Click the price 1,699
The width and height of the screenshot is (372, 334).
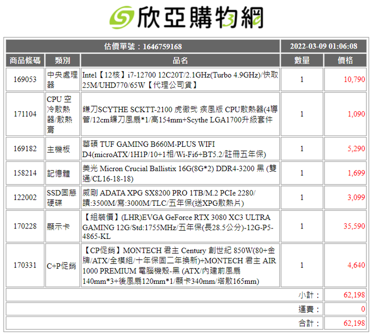(x=357, y=173)
